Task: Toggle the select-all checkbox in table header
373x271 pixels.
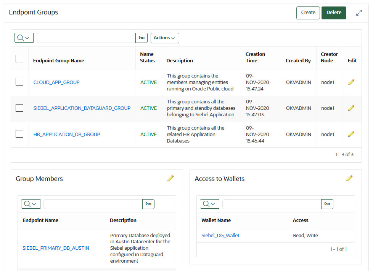Action: coord(19,58)
